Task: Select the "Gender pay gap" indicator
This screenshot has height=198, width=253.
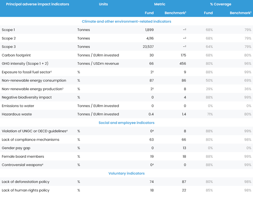Action: 16,148
